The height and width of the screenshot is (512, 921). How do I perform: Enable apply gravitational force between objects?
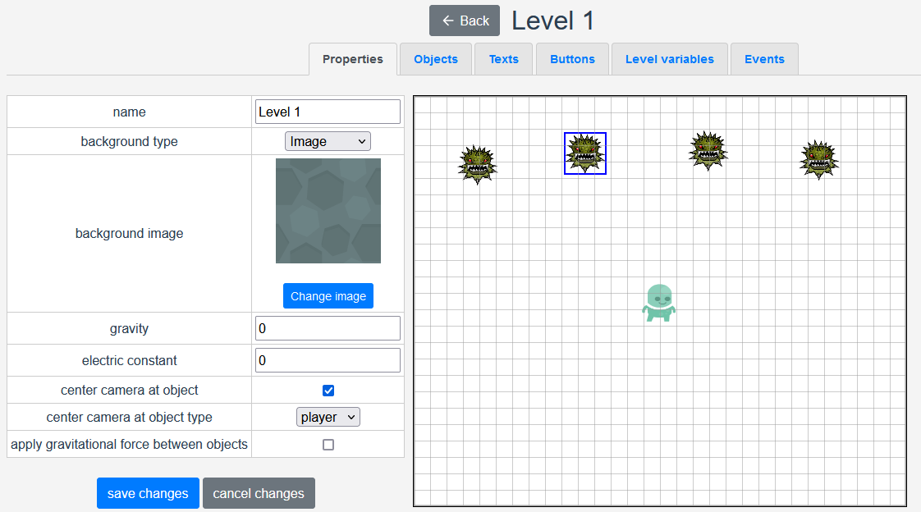328,445
